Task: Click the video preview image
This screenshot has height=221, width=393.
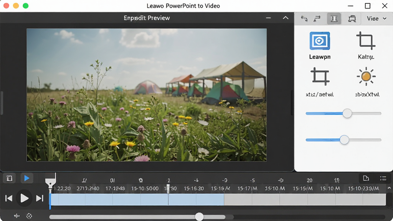Action: click(147, 95)
